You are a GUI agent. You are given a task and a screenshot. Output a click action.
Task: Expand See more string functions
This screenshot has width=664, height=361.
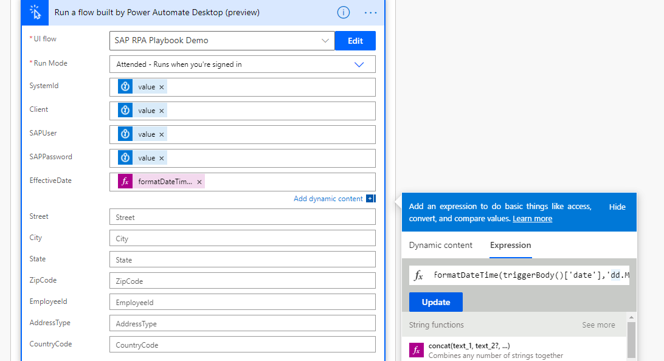598,325
